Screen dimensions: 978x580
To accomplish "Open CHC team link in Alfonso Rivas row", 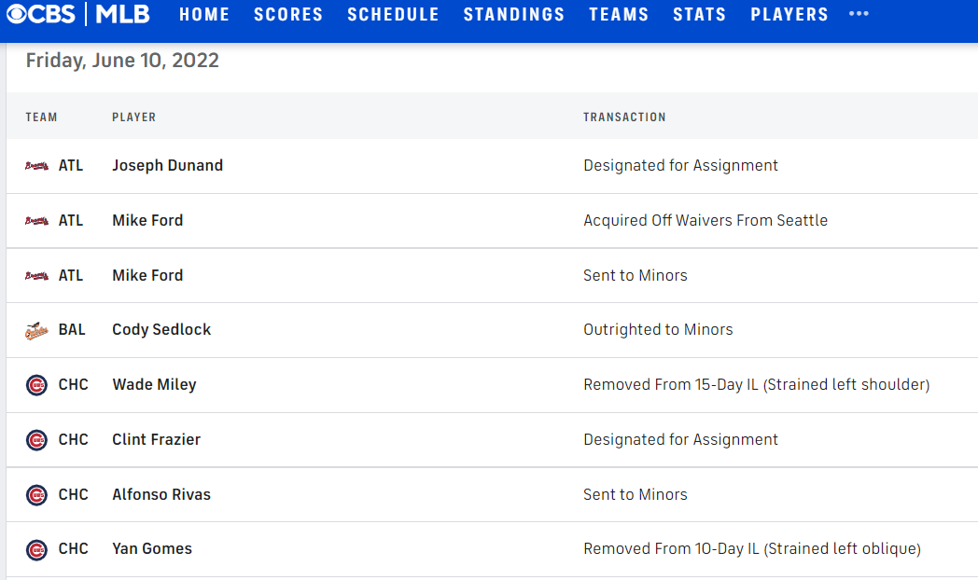I will pyautogui.click(x=73, y=494).
